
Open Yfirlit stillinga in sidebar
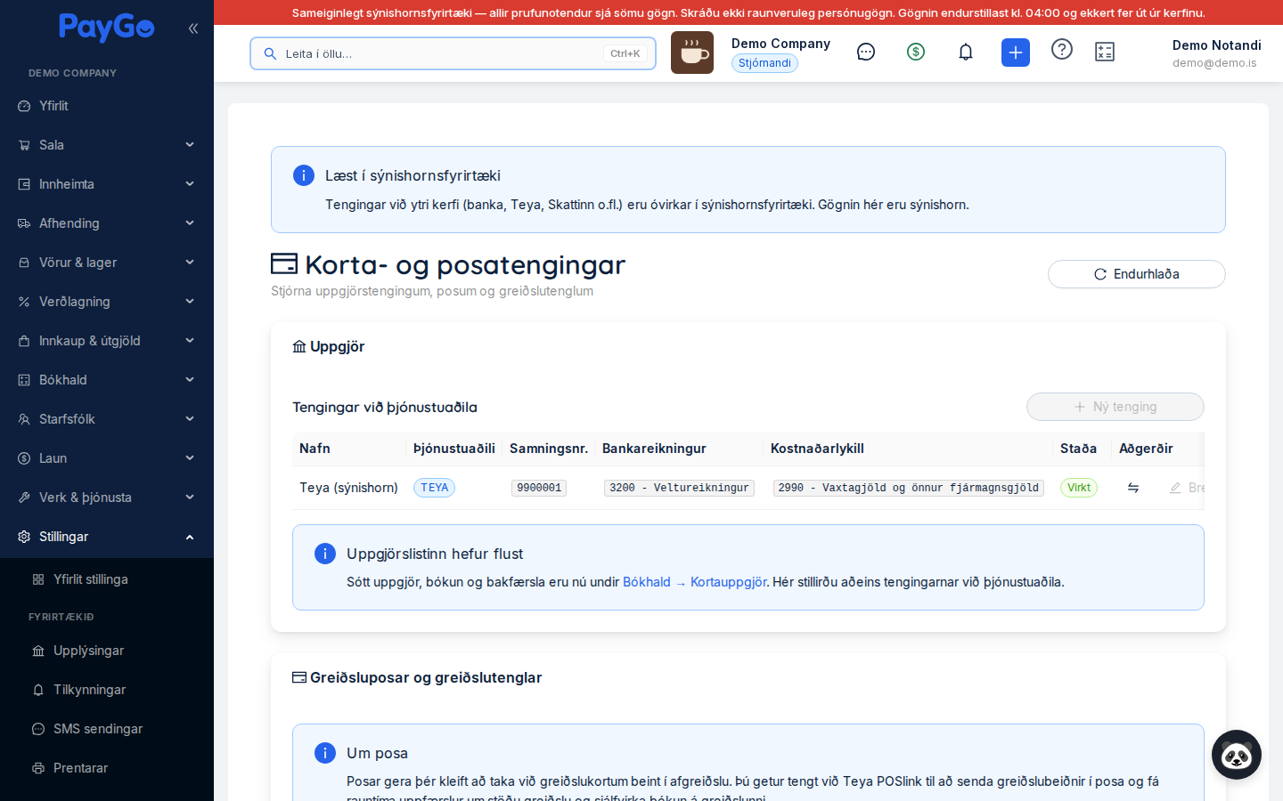click(x=107, y=579)
